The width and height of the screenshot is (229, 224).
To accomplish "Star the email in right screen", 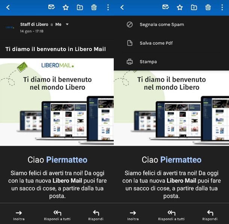I will pos(180,7).
